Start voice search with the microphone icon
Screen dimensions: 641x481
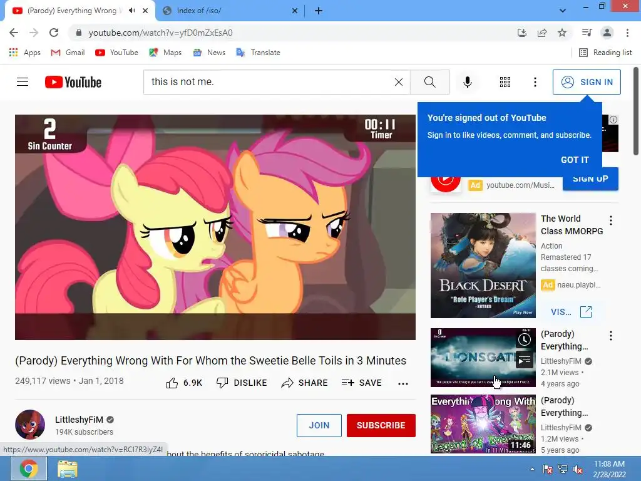(x=467, y=82)
